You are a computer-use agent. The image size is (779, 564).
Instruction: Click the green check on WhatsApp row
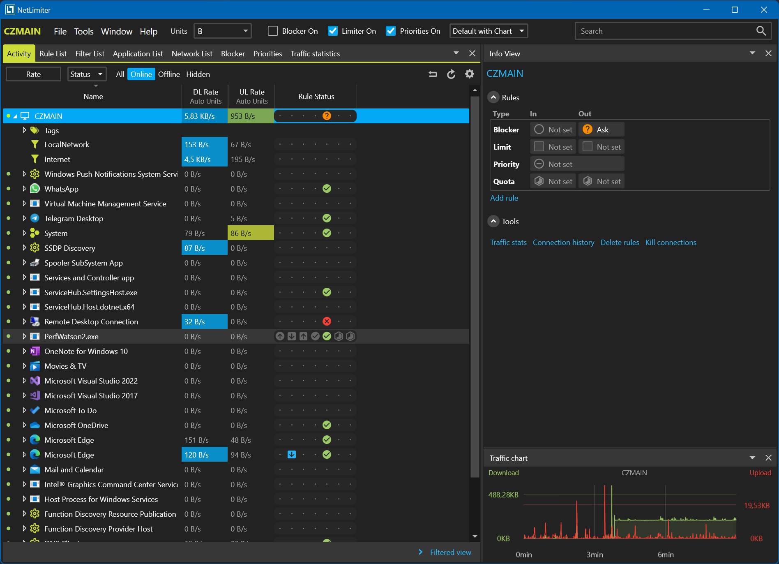point(327,189)
